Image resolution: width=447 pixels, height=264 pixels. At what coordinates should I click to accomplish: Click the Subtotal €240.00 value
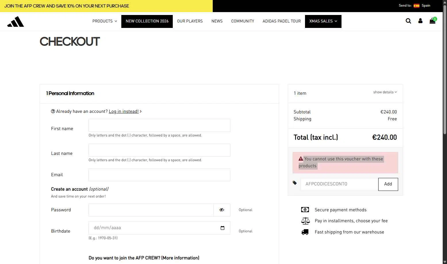click(x=389, y=112)
